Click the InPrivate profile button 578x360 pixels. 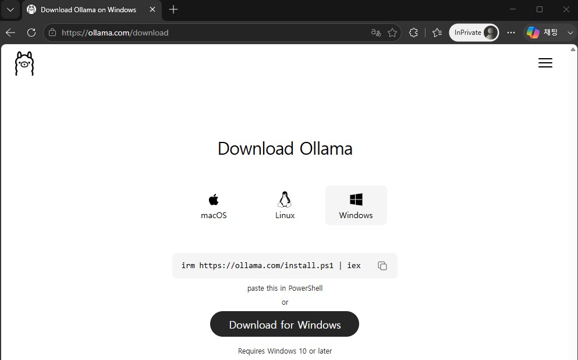474,33
